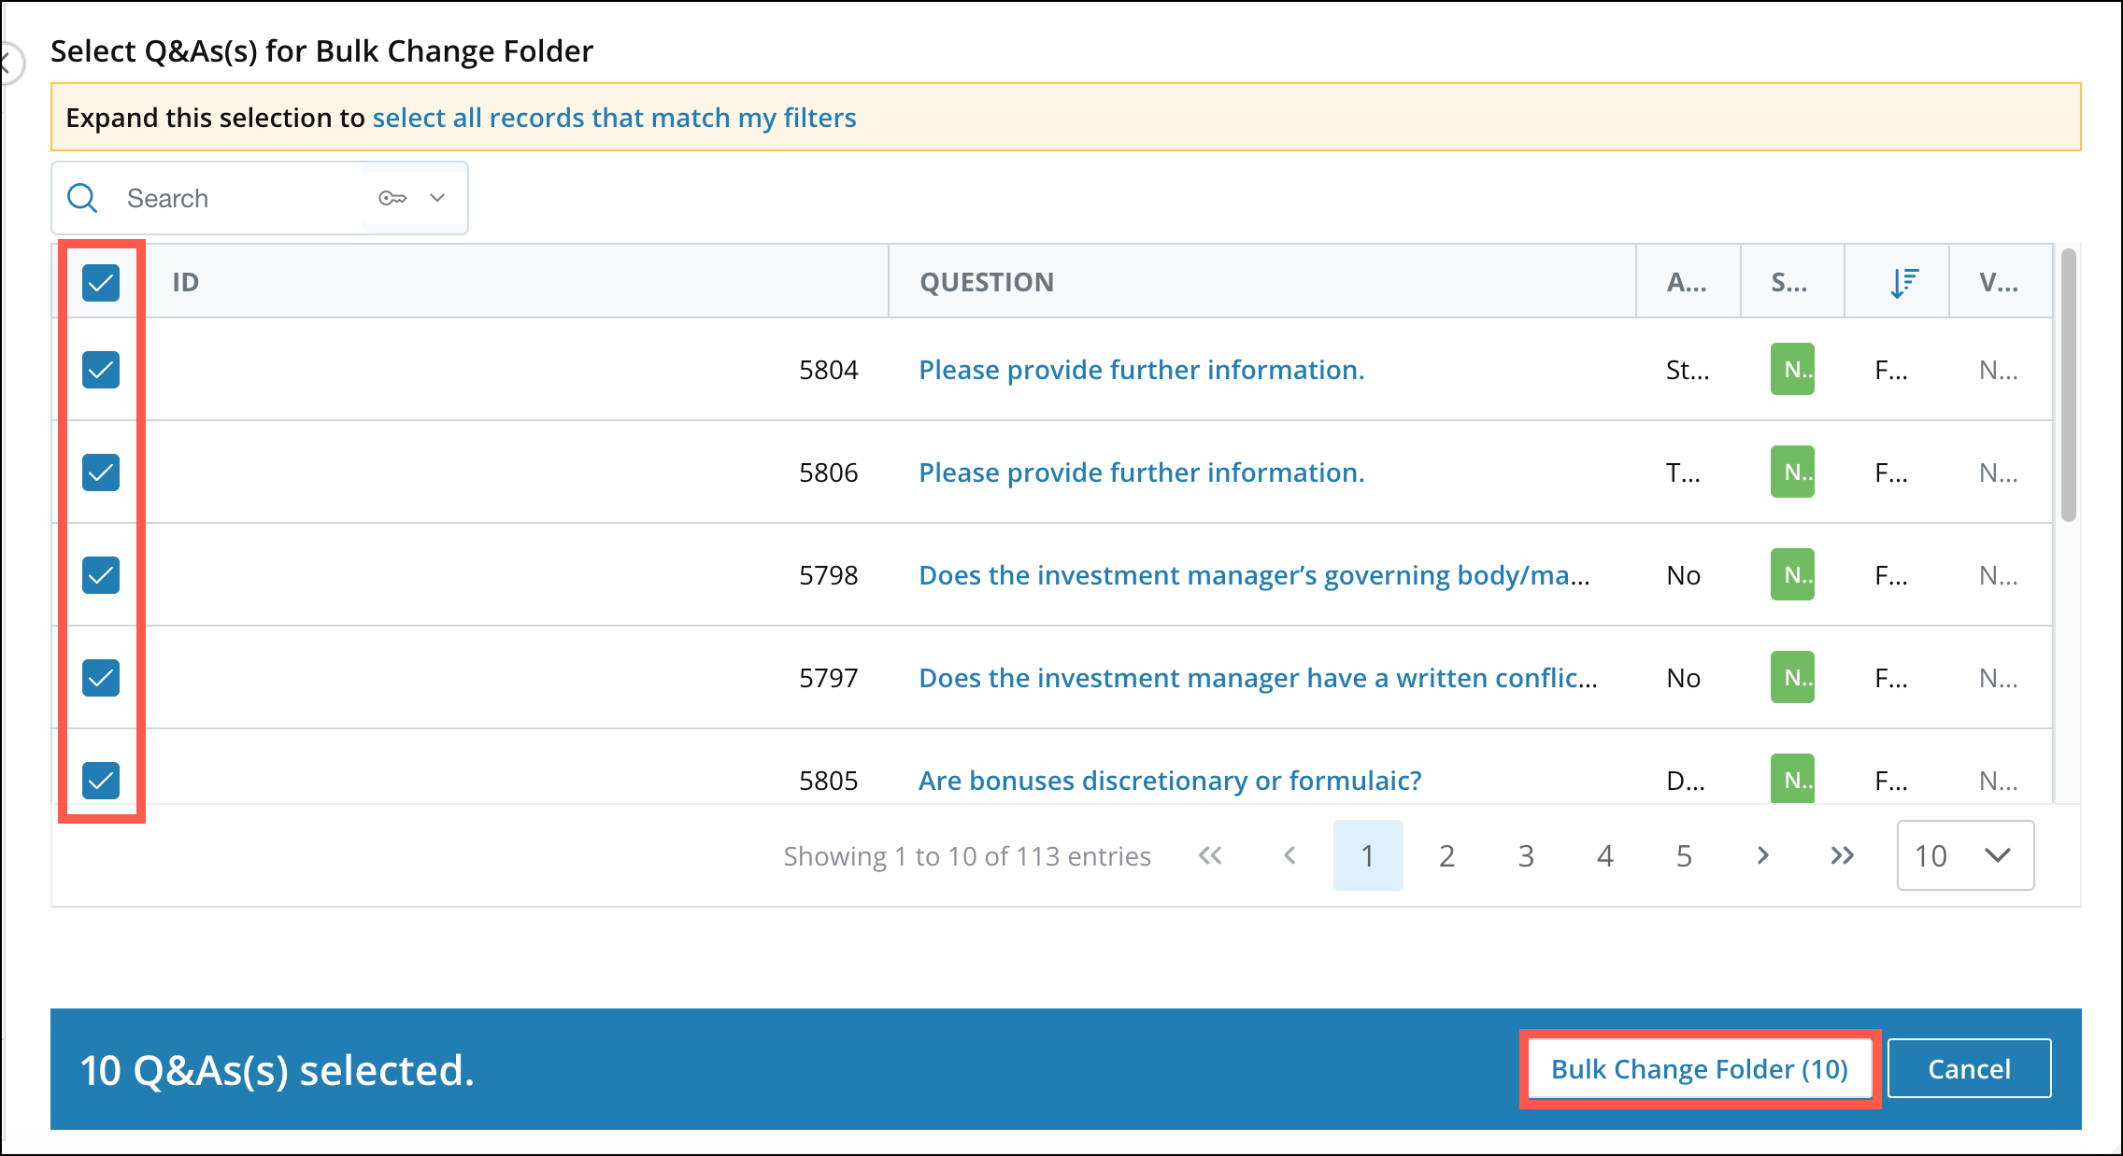
Task: Go to page 1
Action: point(1368,855)
